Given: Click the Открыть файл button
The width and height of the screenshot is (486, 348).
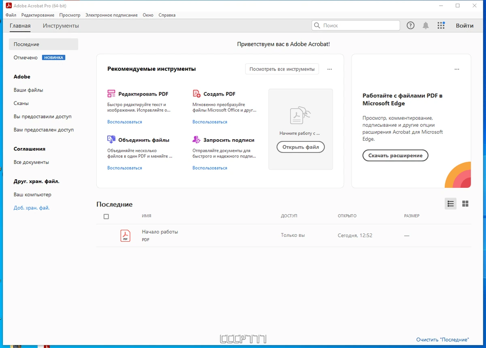Looking at the screenshot, I should 301,147.
